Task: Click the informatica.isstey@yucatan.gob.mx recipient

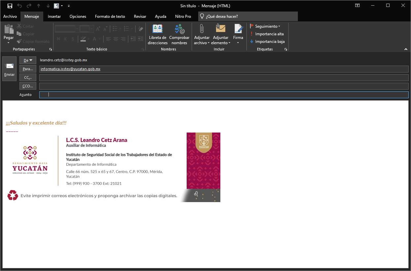Action: click(x=71, y=69)
